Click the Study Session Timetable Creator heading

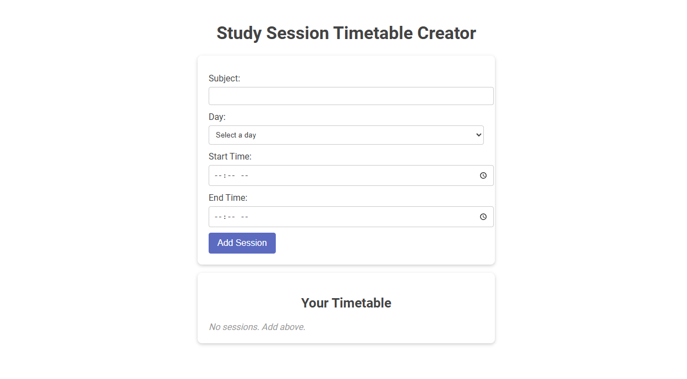tap(346, 33)
